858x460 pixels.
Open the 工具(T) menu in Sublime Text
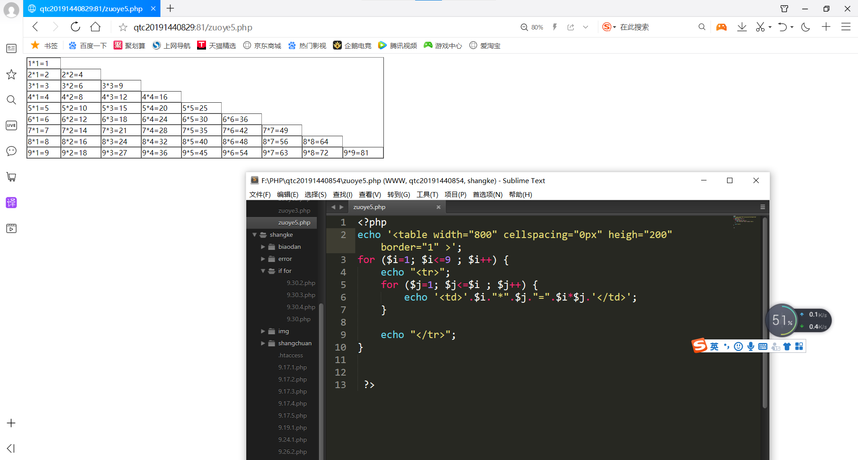click(428, 194)
